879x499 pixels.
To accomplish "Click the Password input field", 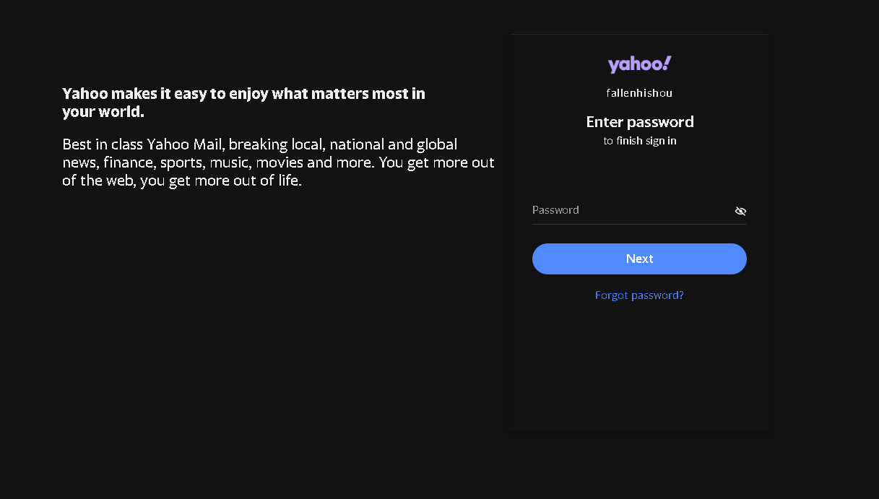I will (628, 210).
